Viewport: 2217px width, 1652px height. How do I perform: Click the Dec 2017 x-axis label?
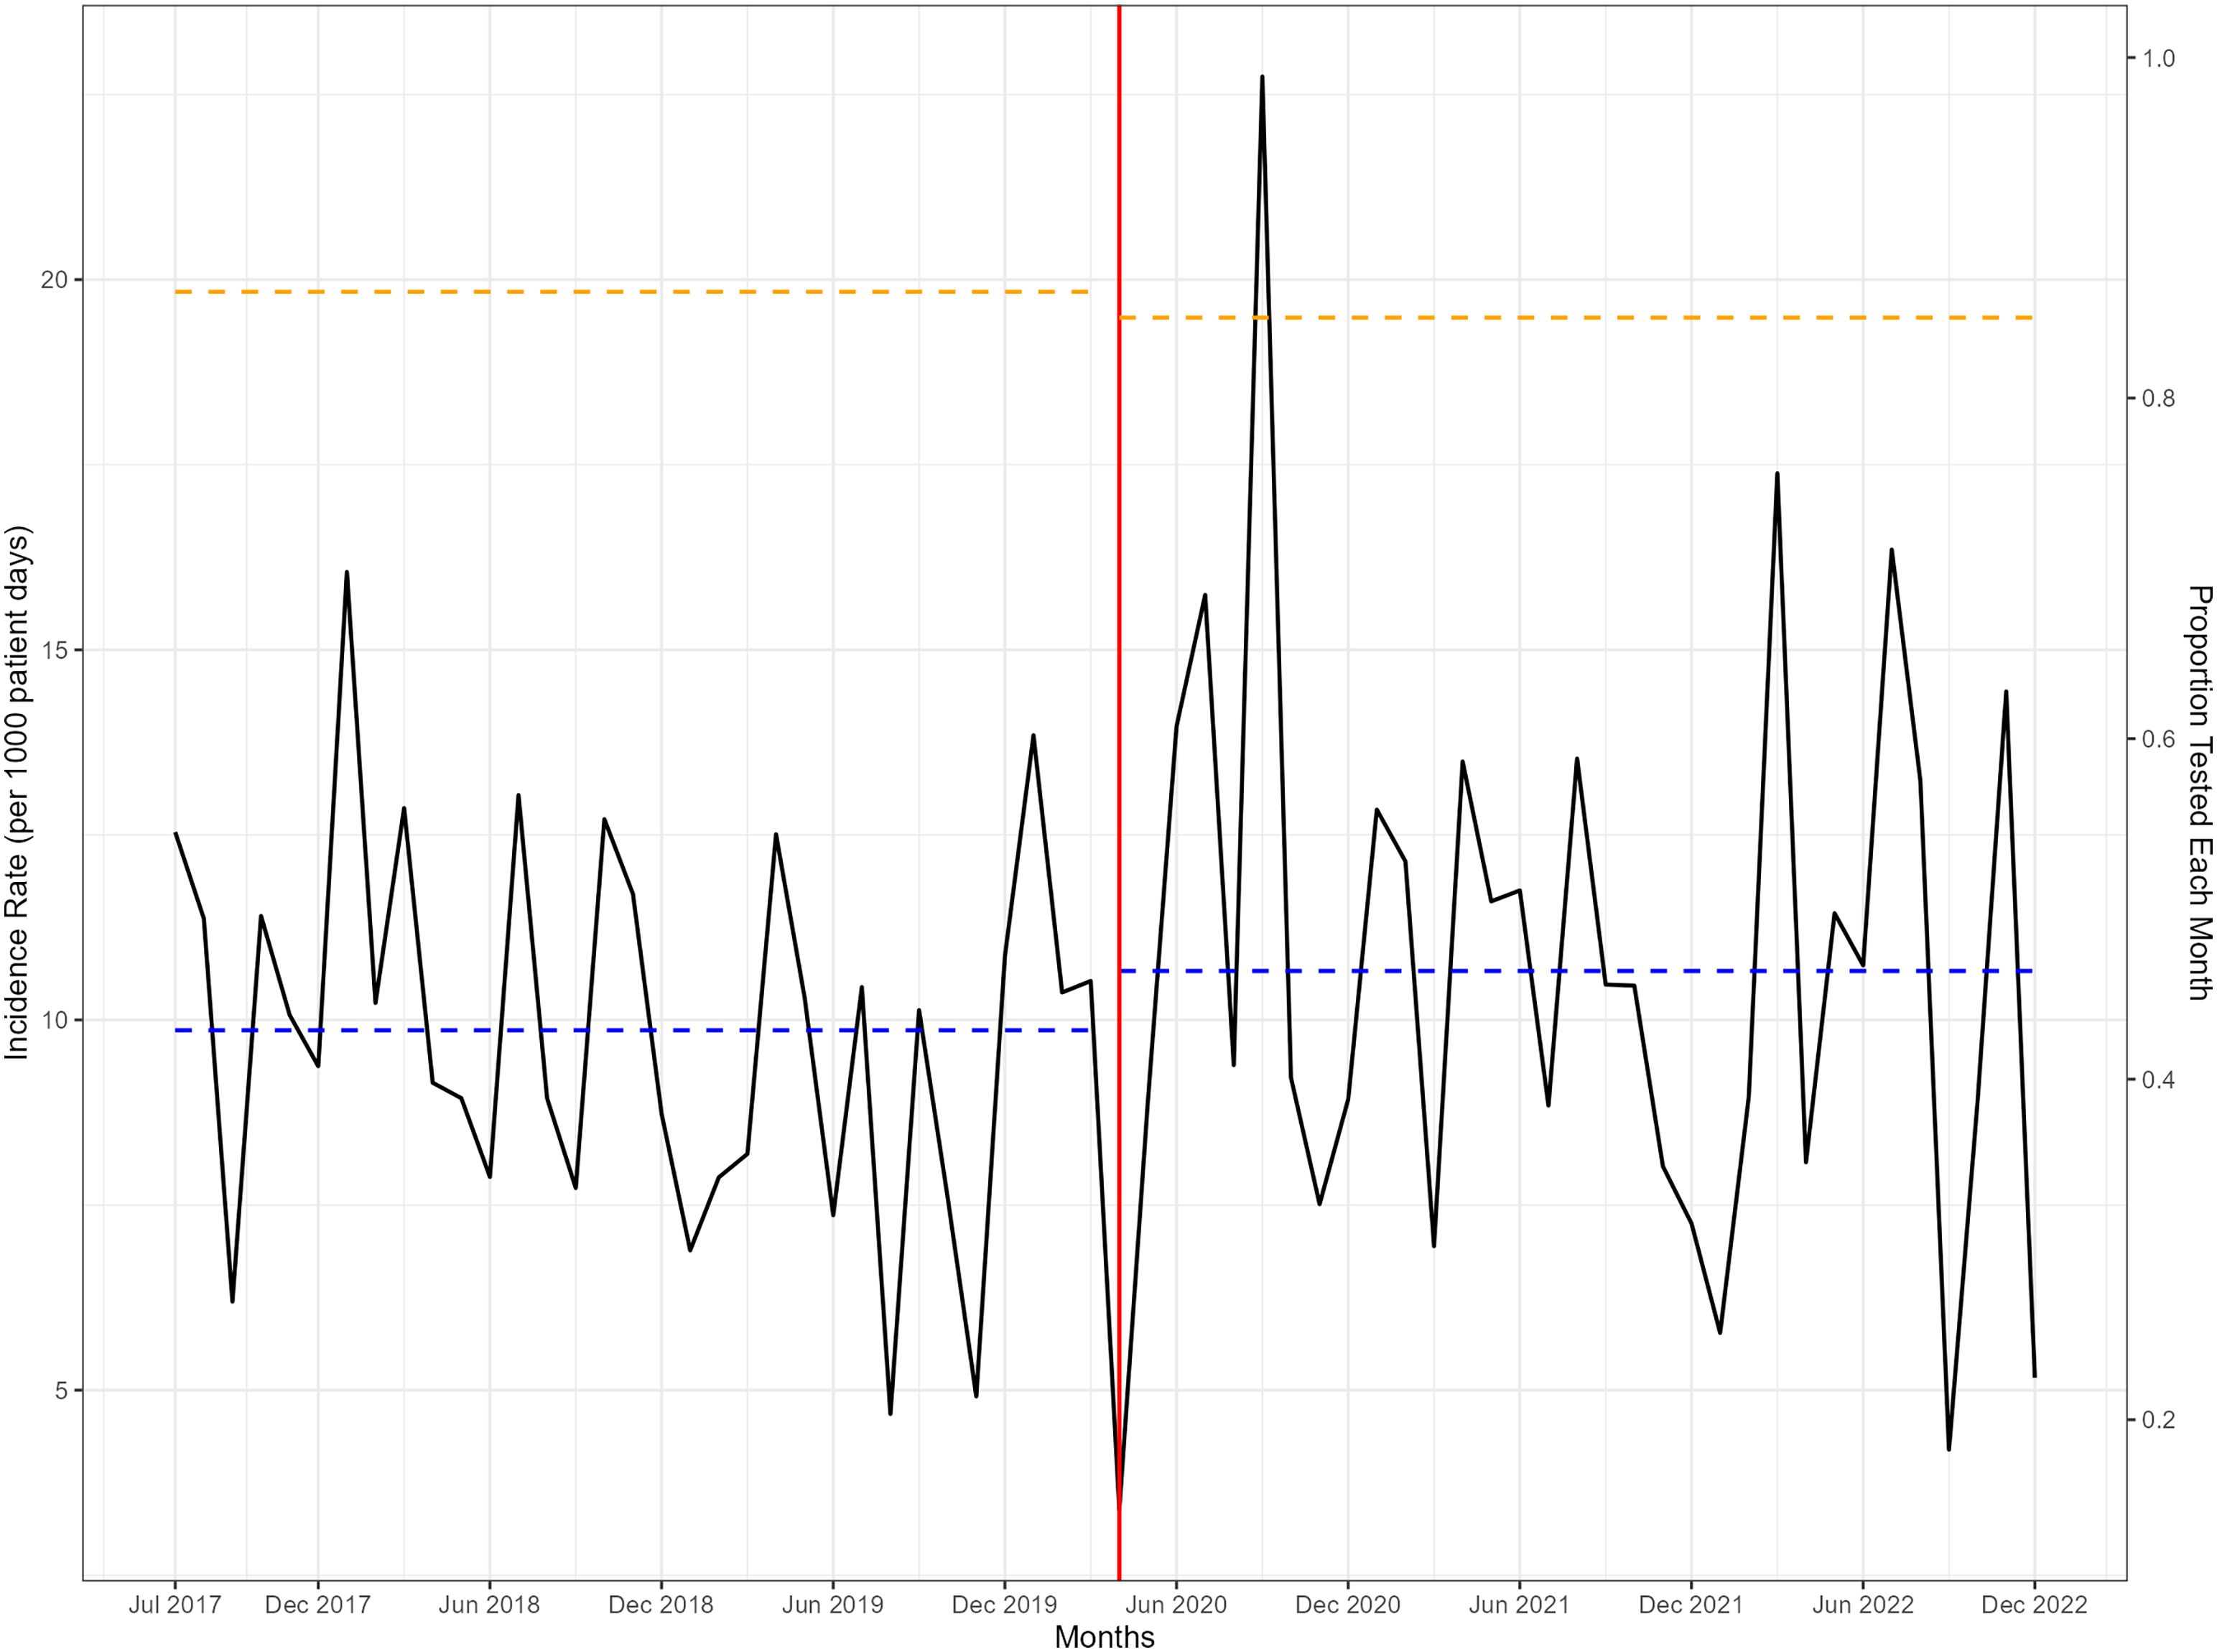click(317, 1605)
